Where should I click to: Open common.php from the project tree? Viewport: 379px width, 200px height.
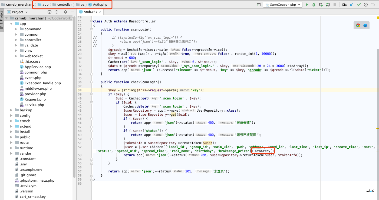pos(36,72)
